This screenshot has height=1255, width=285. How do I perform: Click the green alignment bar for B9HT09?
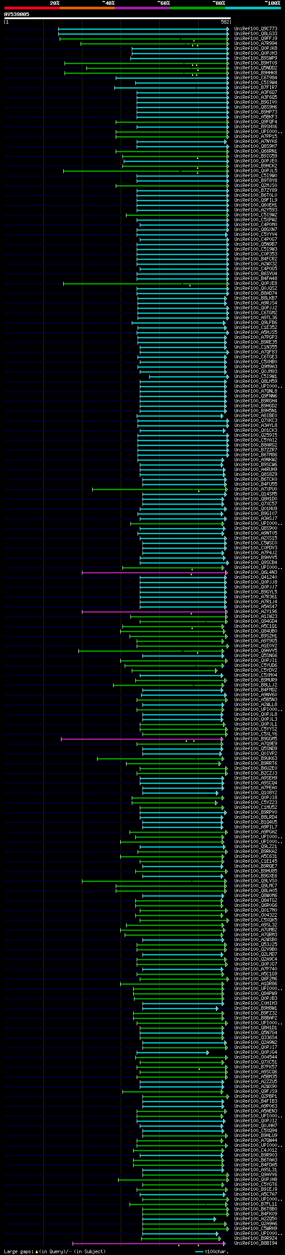coord(147,63)
